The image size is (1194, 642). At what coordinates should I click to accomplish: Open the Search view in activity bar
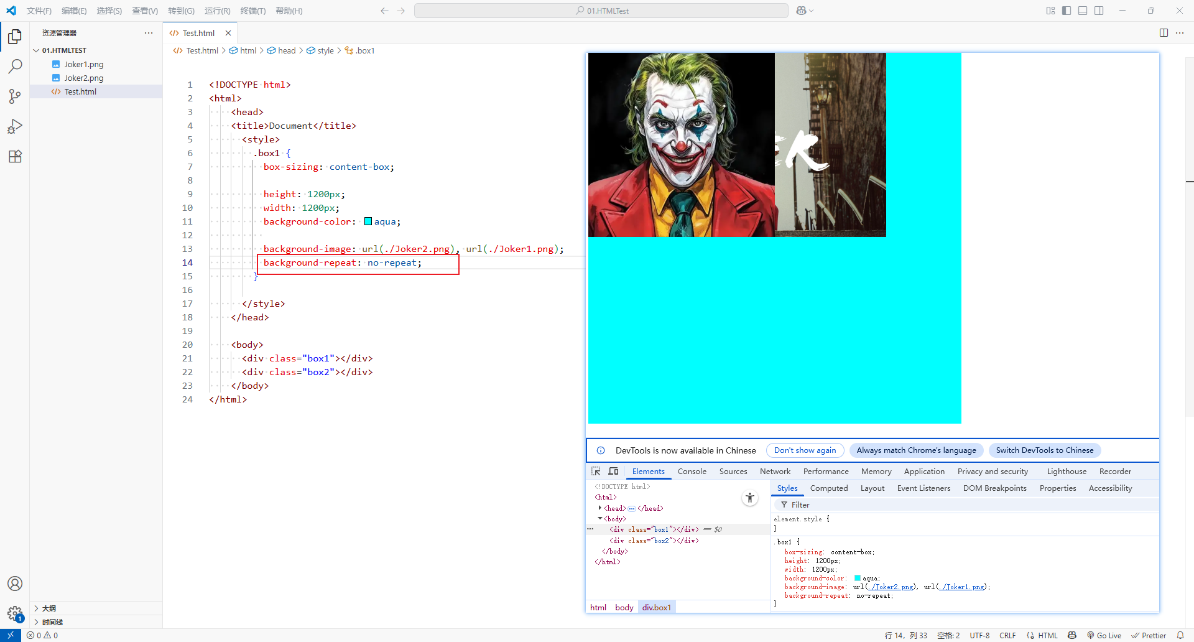pyautogui.click(x=15, y=67)
